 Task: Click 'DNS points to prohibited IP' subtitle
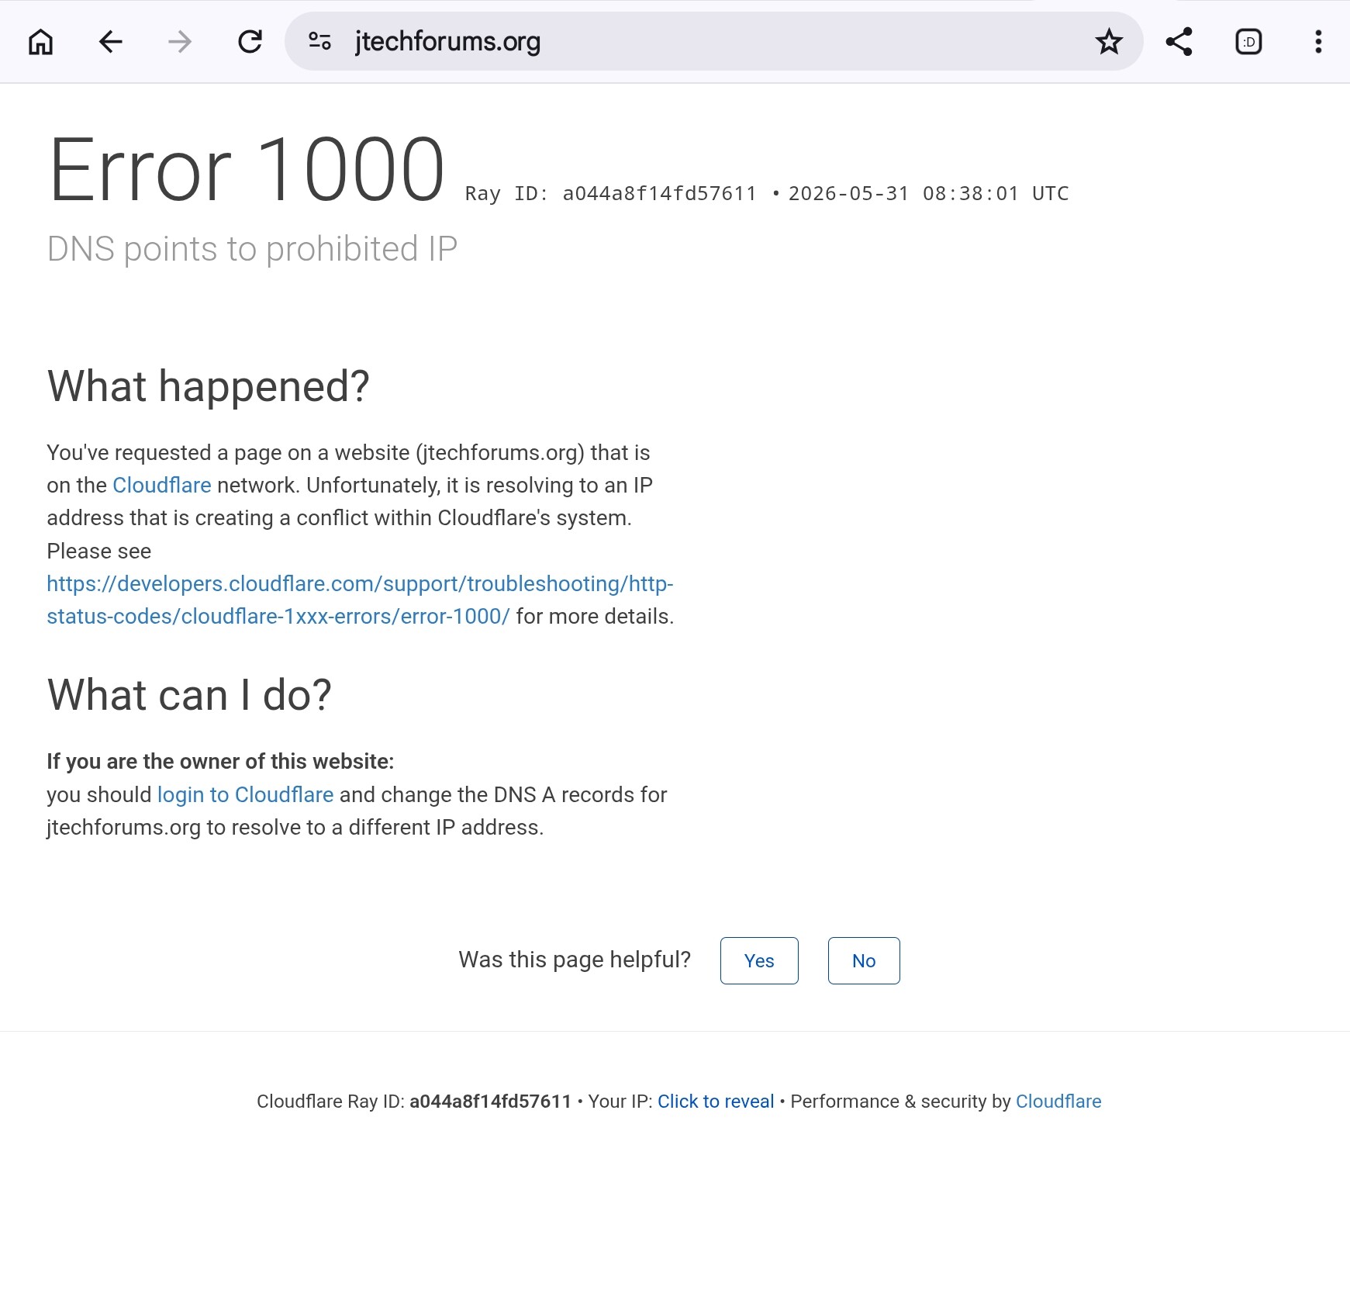[252, 249]
